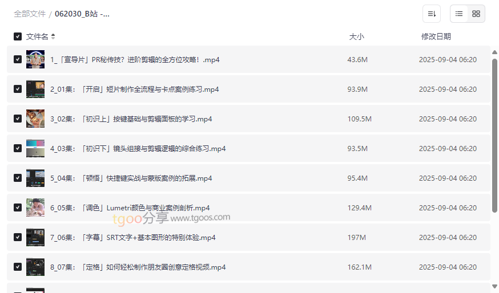The image size is (499, 293).
Task: Click the 大小 column header
Action: [356, 36]
